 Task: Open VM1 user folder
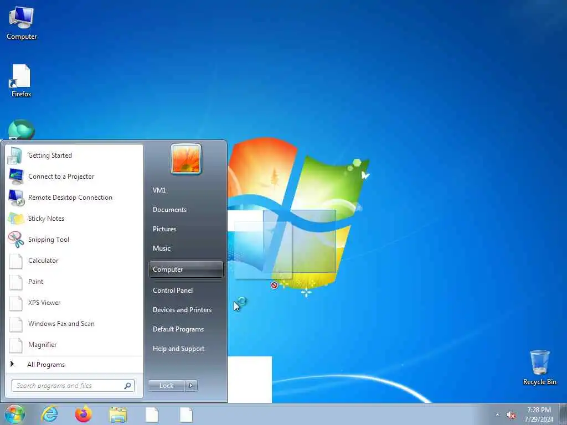159,190
